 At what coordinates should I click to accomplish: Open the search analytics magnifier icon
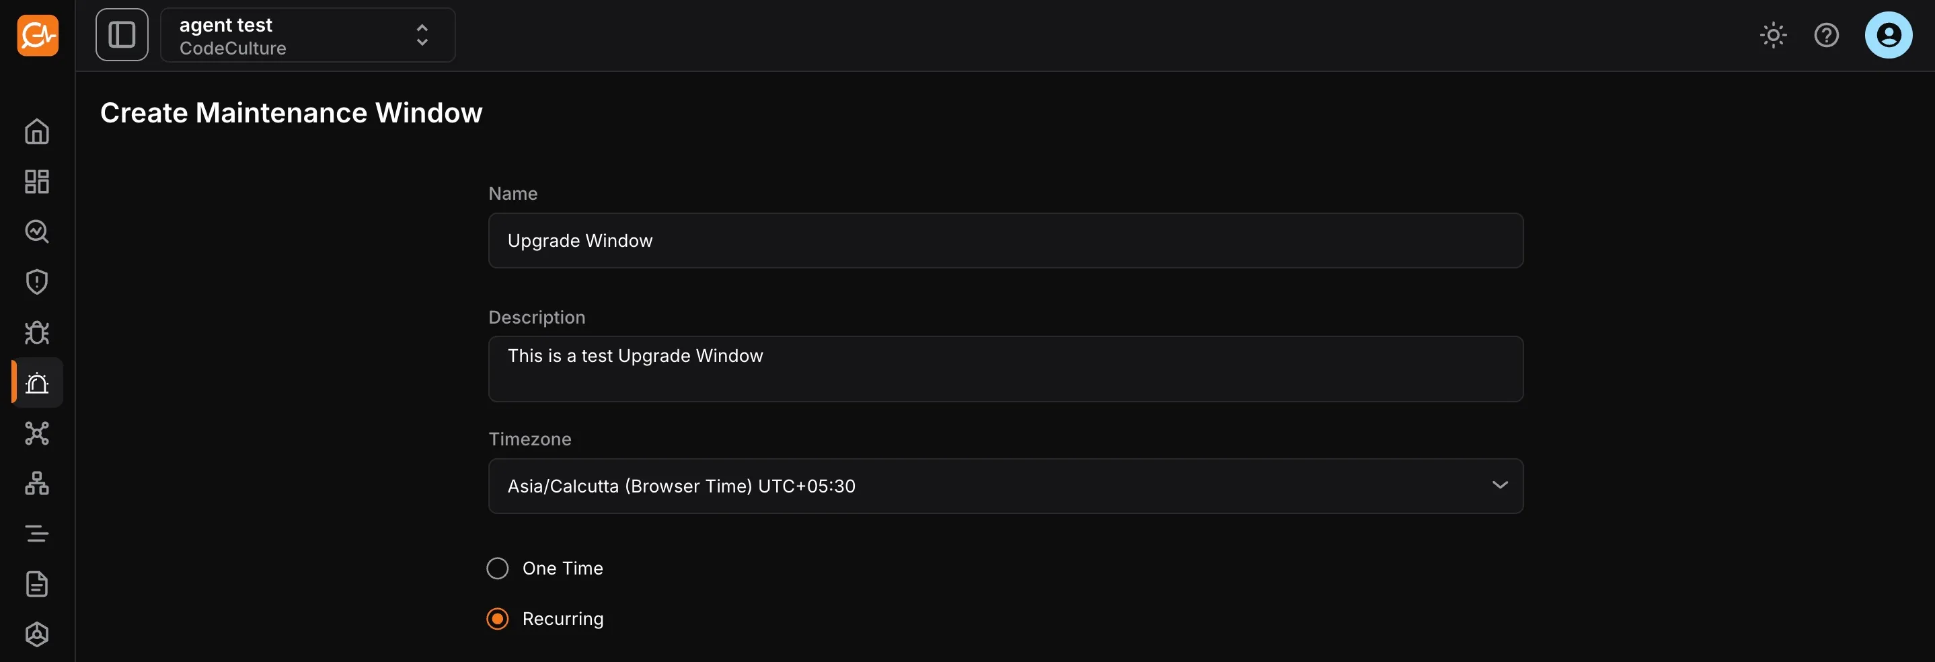(x=37, y=231)
